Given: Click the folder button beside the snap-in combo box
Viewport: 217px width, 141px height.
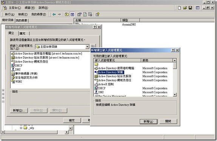Looking at the screenshot, I should [93, 46].
